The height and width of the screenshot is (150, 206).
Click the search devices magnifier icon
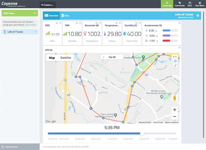(x=3, y=147)
